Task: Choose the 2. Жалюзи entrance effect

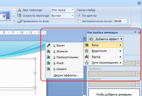Action: point(64,51)
